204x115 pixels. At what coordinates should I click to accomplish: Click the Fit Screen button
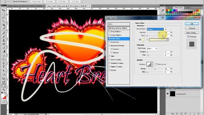click(49, 2)
